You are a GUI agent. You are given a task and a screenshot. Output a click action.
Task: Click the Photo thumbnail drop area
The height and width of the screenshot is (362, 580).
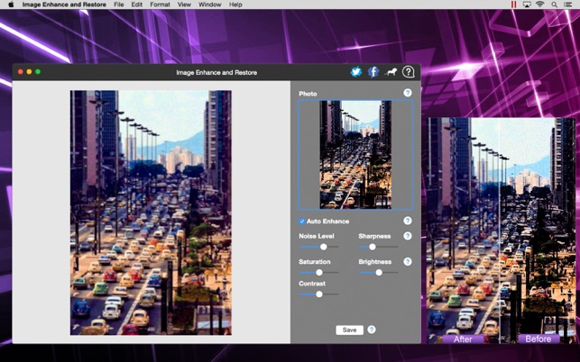355,155
